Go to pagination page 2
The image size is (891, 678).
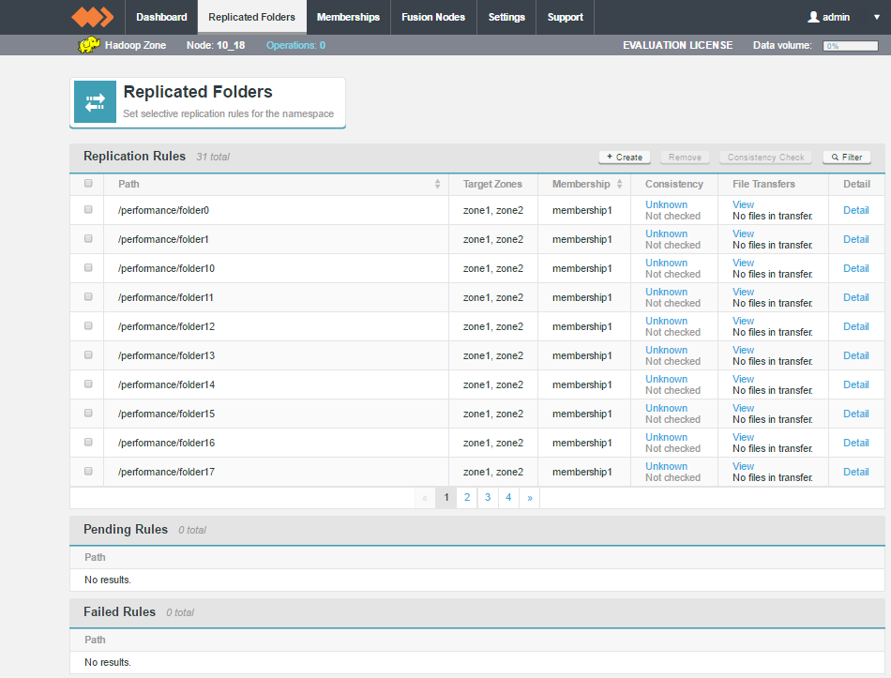click(467, 497)
